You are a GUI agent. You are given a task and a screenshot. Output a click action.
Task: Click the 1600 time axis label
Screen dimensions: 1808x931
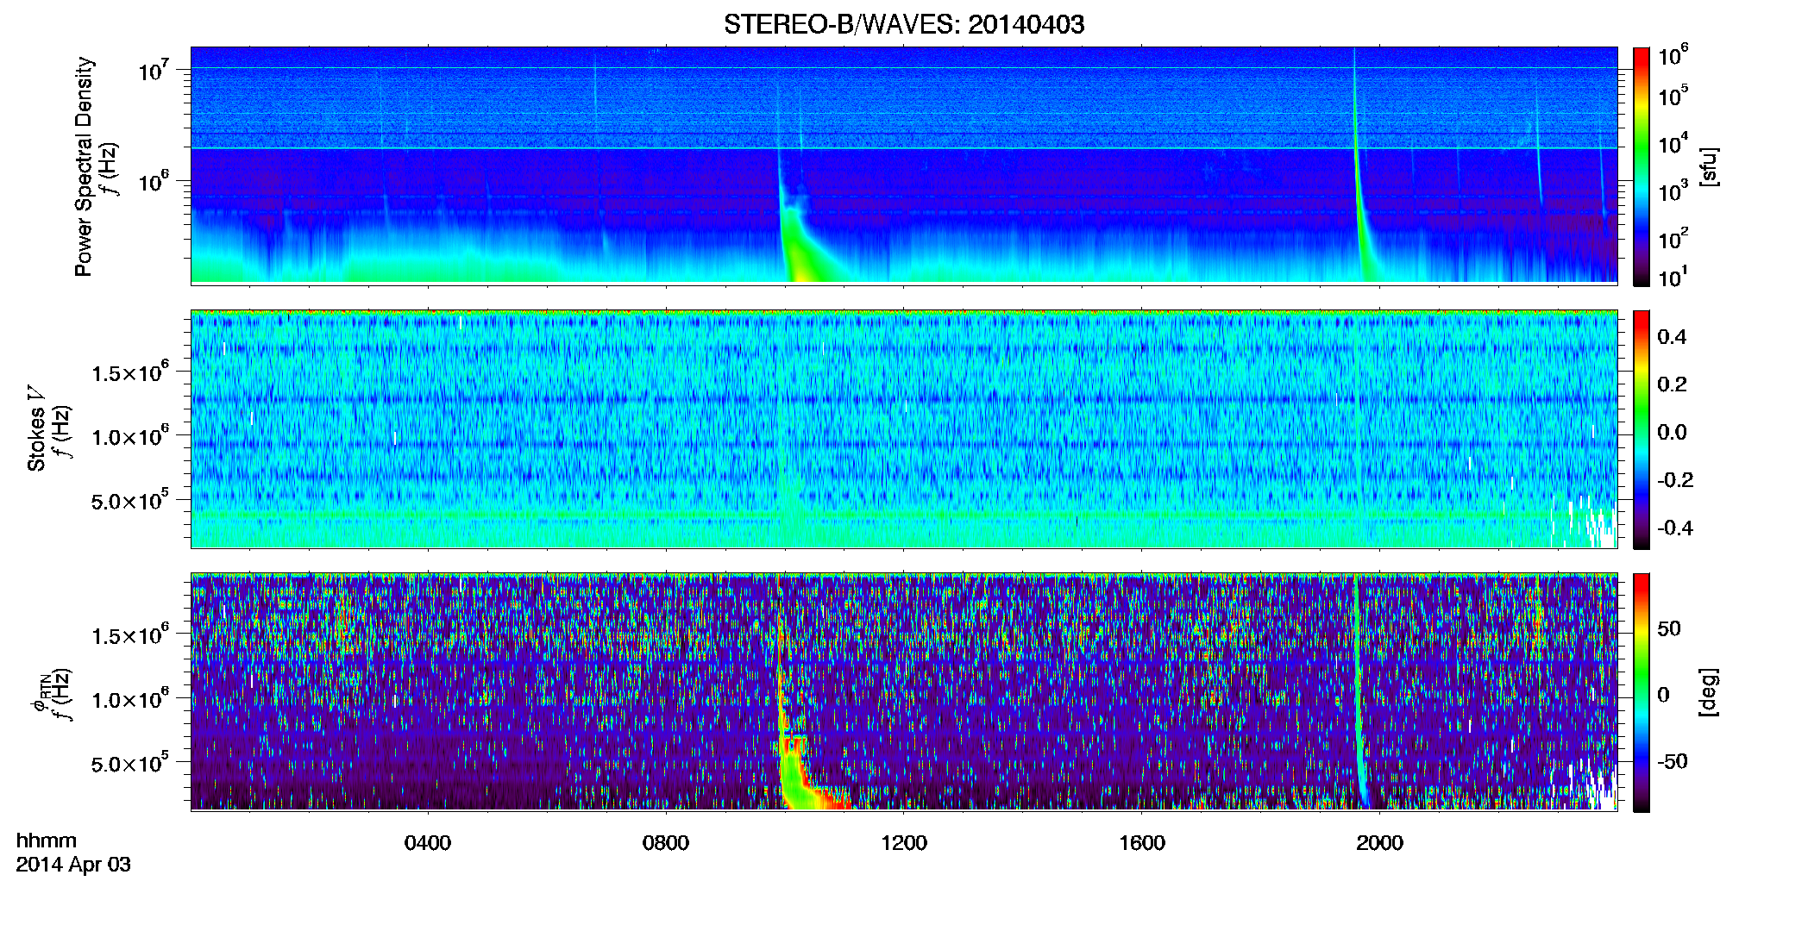(x=1142, y=842)
